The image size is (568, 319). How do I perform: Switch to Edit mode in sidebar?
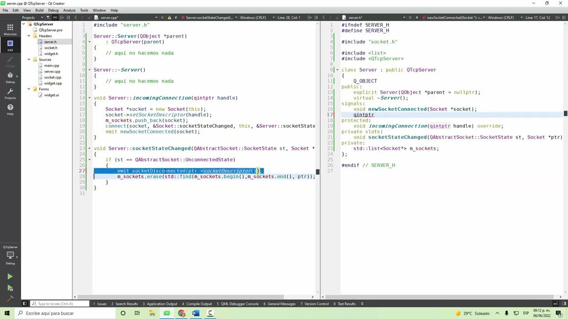pos(10,45)
